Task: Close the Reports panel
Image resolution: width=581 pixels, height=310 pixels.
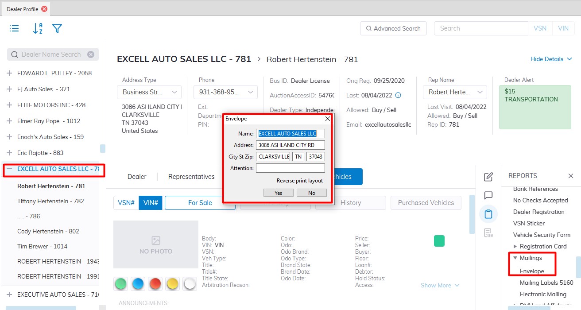Action: pos(570,176)
